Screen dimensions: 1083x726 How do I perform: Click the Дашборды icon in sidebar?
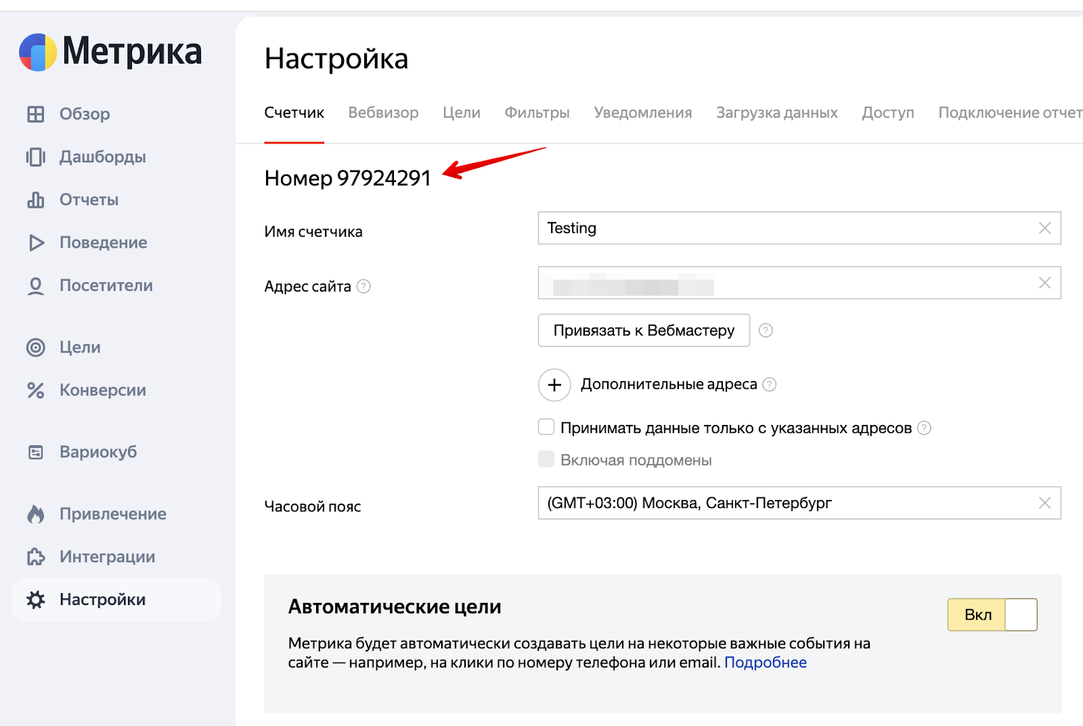tap(36, 157)
